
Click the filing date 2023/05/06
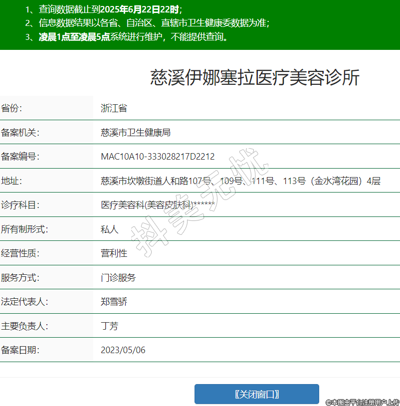(123, 350)
